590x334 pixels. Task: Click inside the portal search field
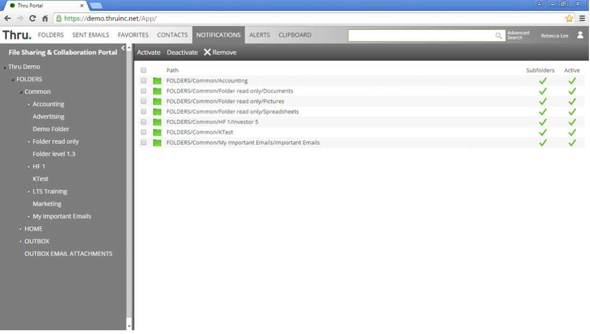421,36
